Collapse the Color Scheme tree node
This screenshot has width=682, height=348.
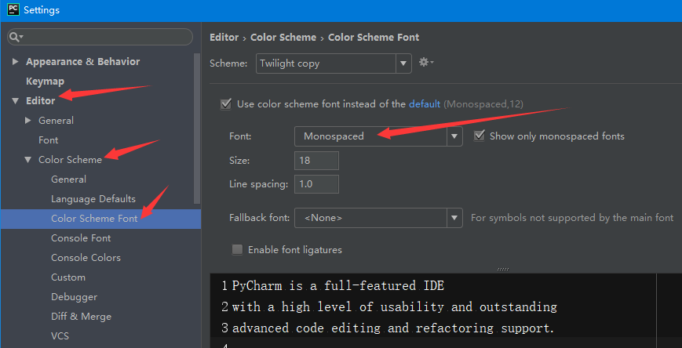pyautogui.click(x=28, y=160)
